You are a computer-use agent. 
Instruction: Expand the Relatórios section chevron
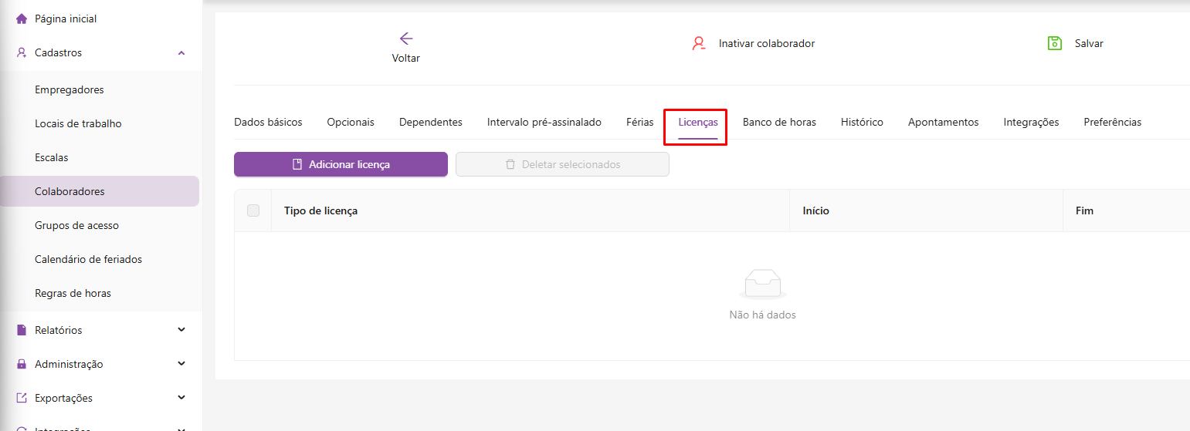click(x=181, y=330)
